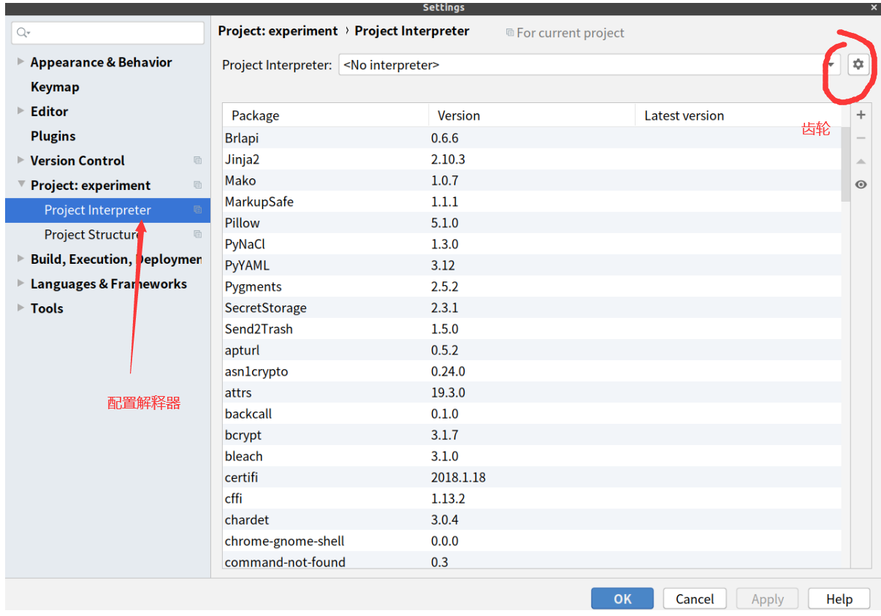Click Project: experiment breadcrumb
This screenshot has width=881, height=616.
278,31
